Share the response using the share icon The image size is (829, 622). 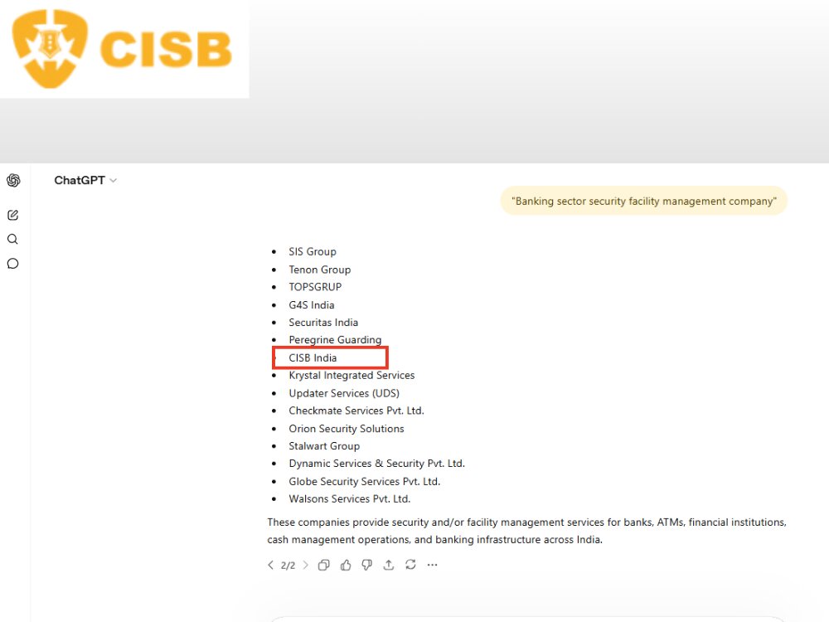[x=389, y=565]
